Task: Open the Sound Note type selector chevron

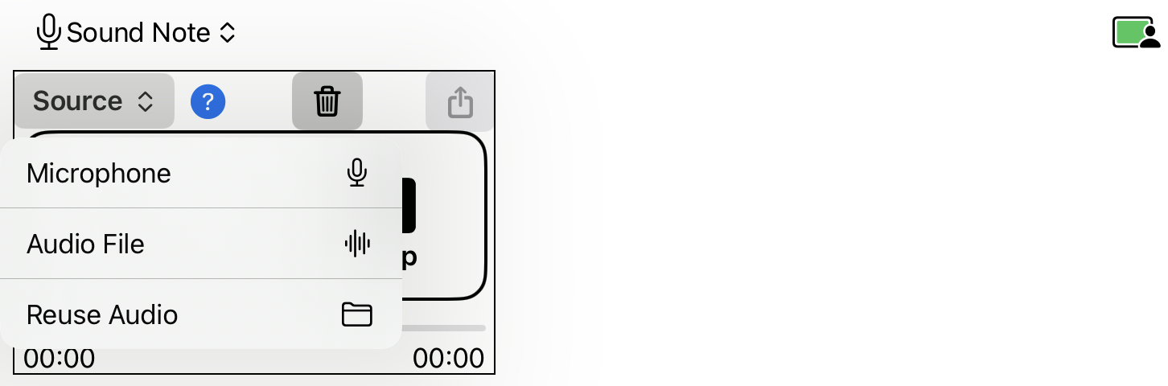Action: (x=228, y=33)
